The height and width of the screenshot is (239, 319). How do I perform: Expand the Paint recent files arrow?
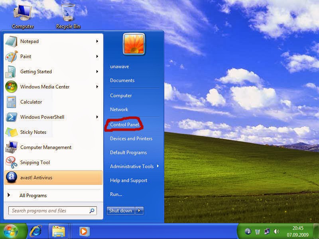97,57
